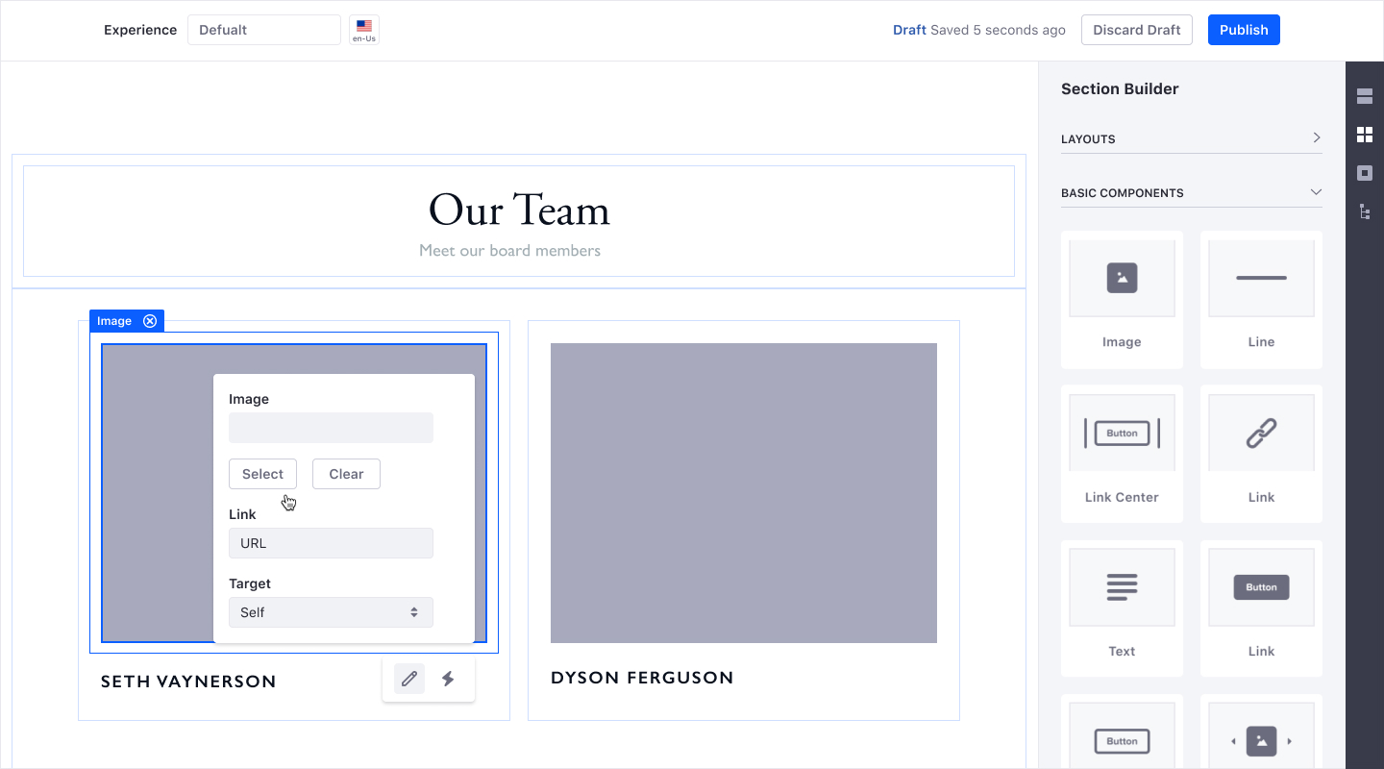Select the Dyson Ferguson image placeholder
The width and height of the screenshot is (1384, 769).
744,493
